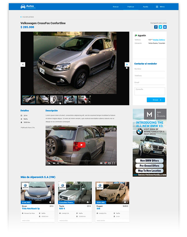Open the Menú hamburger dropdown
Screen dimensions: 187x237
click(x=160, y=6)
